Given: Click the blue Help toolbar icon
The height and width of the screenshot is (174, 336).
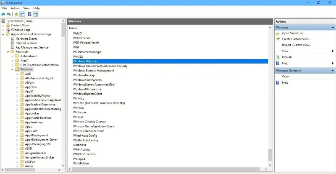Looking at the screenshot, I should click(x=29, y=14).
